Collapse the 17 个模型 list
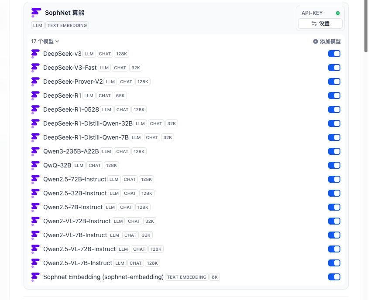The width and height of the screenshot is (381, 300). tap(45, 41)
